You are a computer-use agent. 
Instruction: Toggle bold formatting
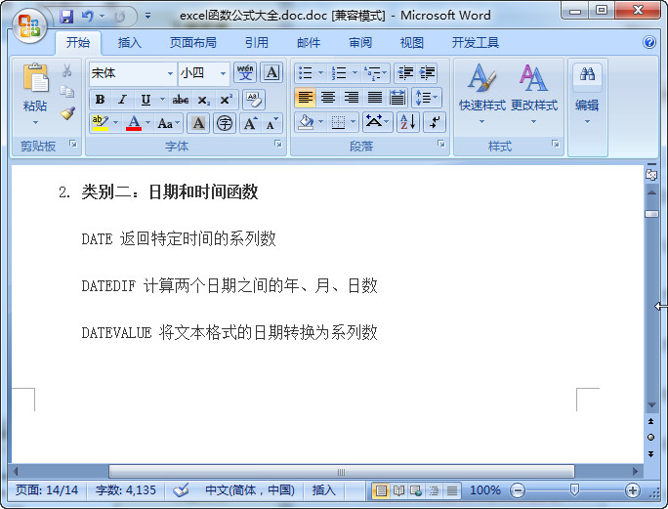coord(101,100)
